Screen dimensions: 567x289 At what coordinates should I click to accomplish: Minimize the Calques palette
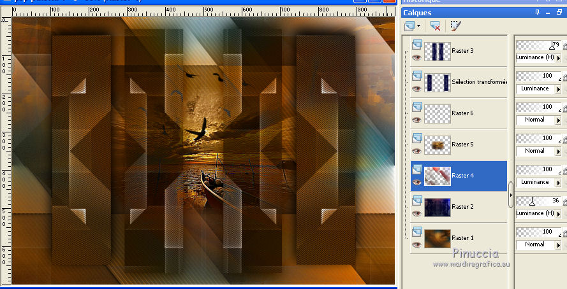click(549, 13)
